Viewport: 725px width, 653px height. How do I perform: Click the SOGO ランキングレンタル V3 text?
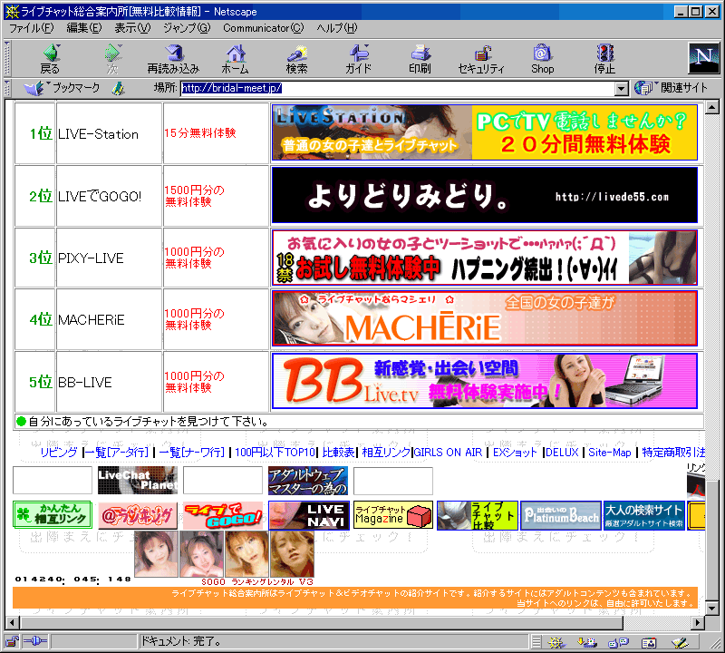(x=257, y=581)
